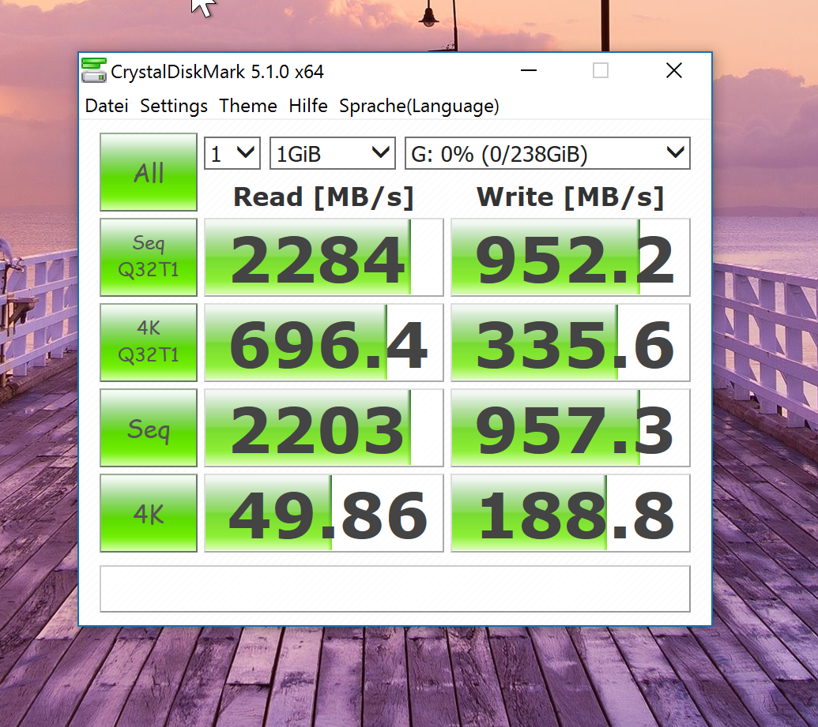Click the Seq Q32T1 write result 952.2

pyautogui.click(x=571, y=257)
